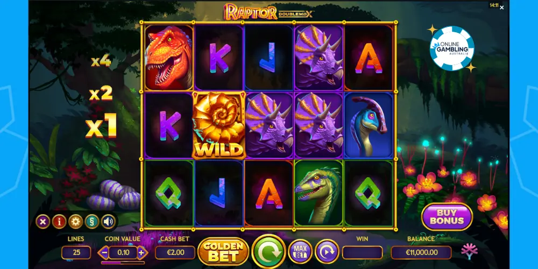Screen dimensions: 538x269
Task: Click the golden Wild ammonite symbol
Action: [x=220, y=125]
